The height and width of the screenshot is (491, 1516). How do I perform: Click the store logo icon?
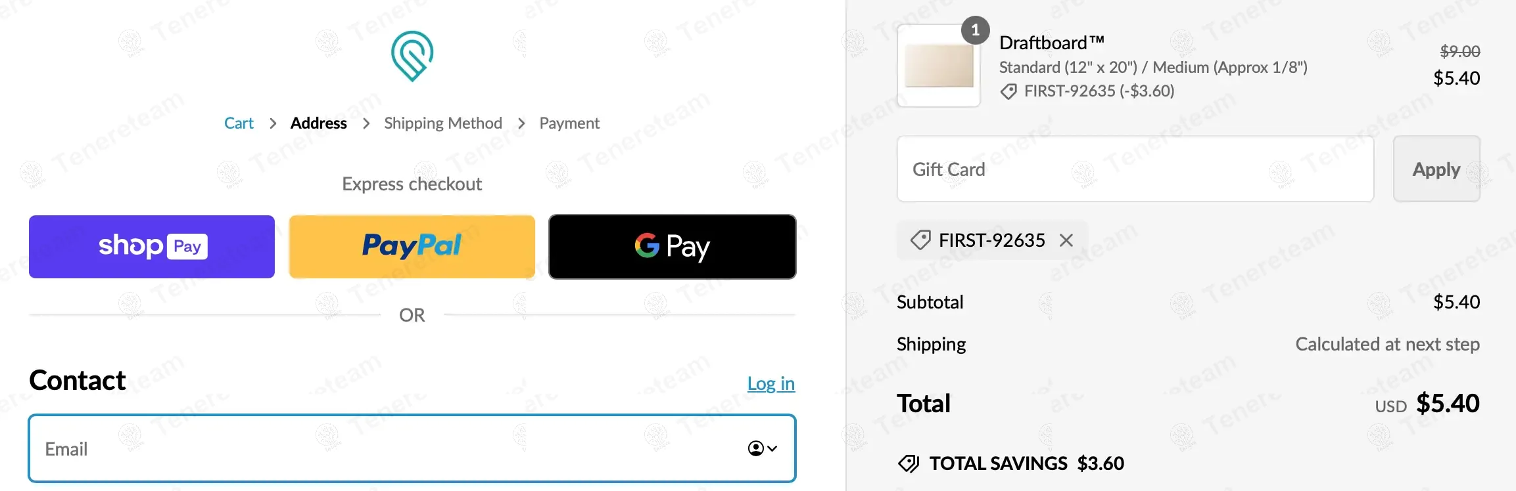pyautogui.click(x=412, y=56)
